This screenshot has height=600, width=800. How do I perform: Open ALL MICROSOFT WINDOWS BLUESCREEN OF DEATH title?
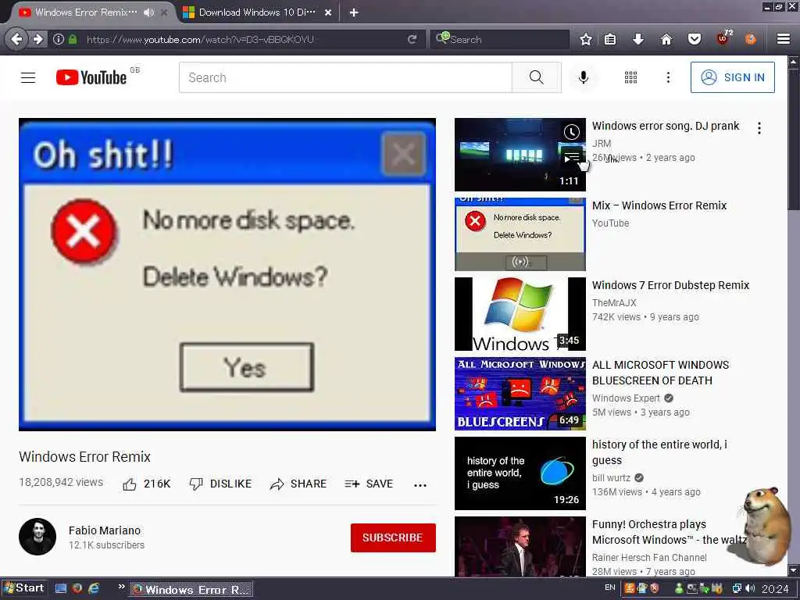660,373
